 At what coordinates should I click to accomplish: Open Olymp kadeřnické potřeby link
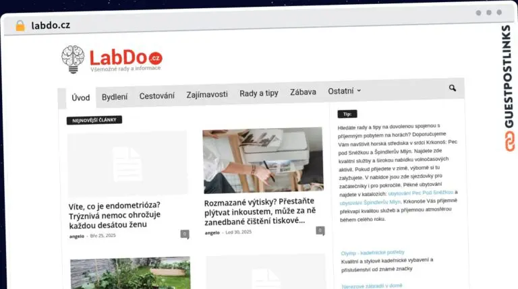[x=373, y=253]
